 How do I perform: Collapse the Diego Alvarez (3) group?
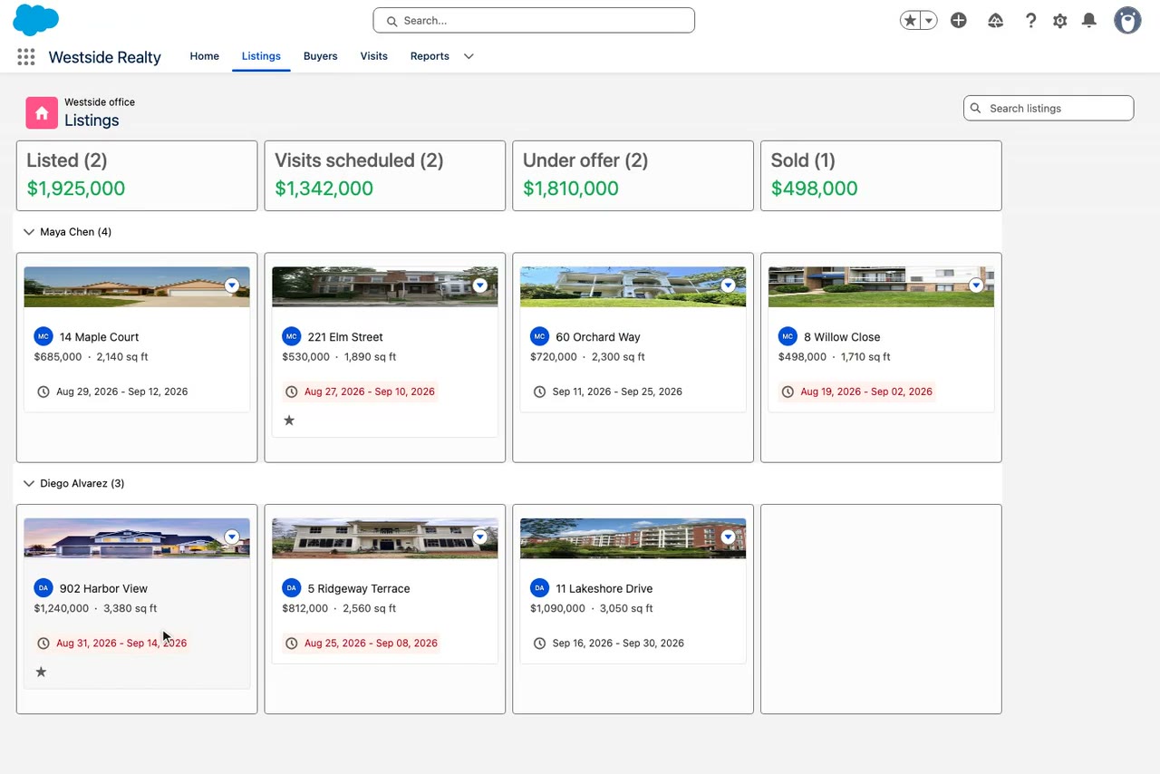(29, 484)
